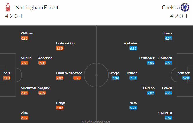Viewport: 193px width, 123px height.
Task: Click the Nottingham Forest club crest
Action: tap(8, 8)
